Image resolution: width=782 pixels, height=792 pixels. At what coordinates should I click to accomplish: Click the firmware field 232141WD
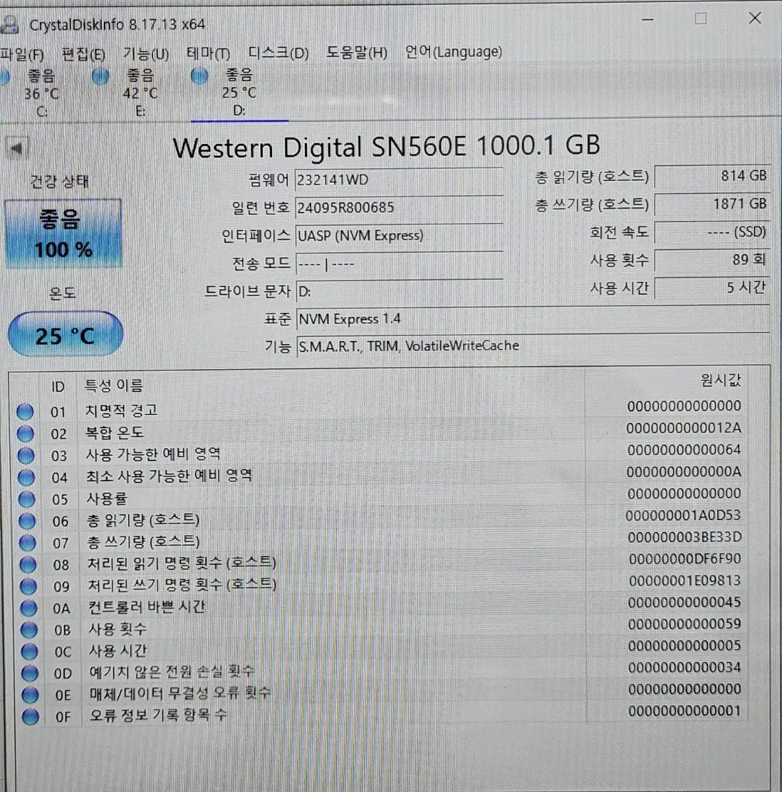399,180
